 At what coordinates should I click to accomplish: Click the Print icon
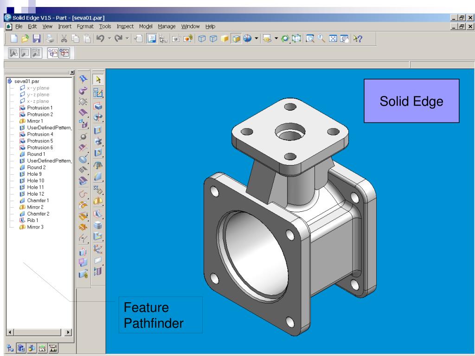[50, 38]
